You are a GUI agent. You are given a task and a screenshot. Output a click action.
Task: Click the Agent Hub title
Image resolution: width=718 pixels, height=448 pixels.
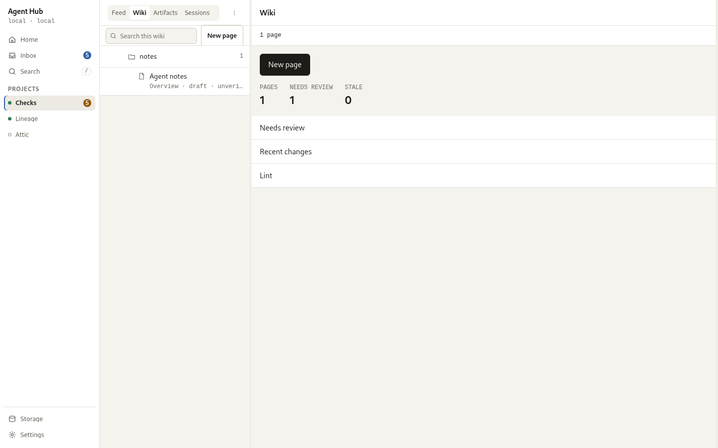(x=25, y=11)
